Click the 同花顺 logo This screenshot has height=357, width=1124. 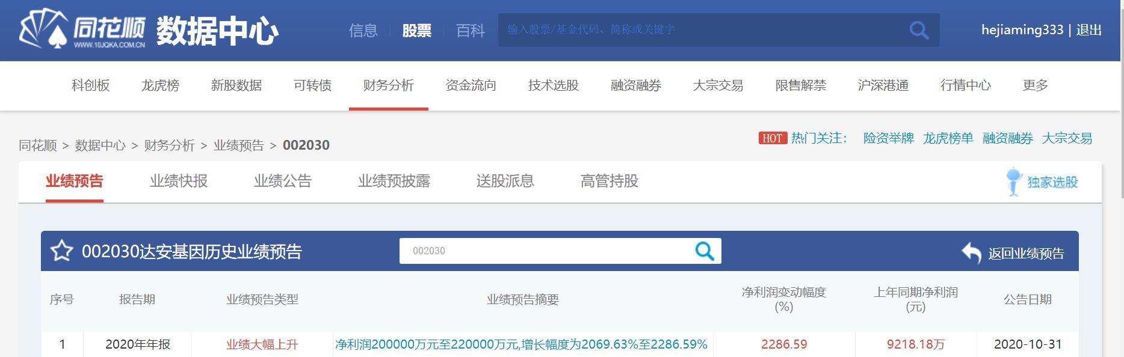pos(82,29)
